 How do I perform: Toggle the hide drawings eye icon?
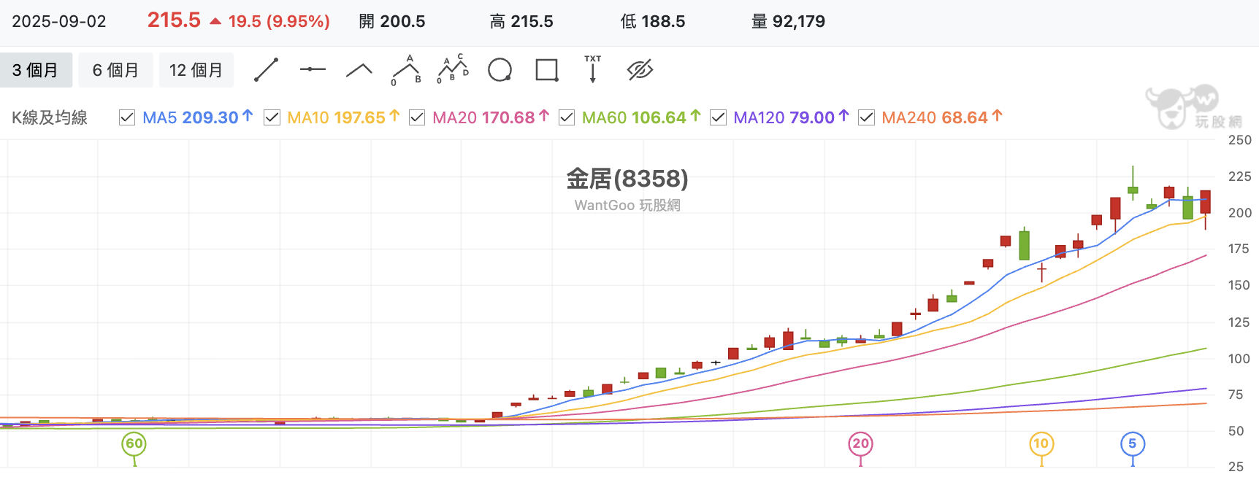click(x=640, y=70)
